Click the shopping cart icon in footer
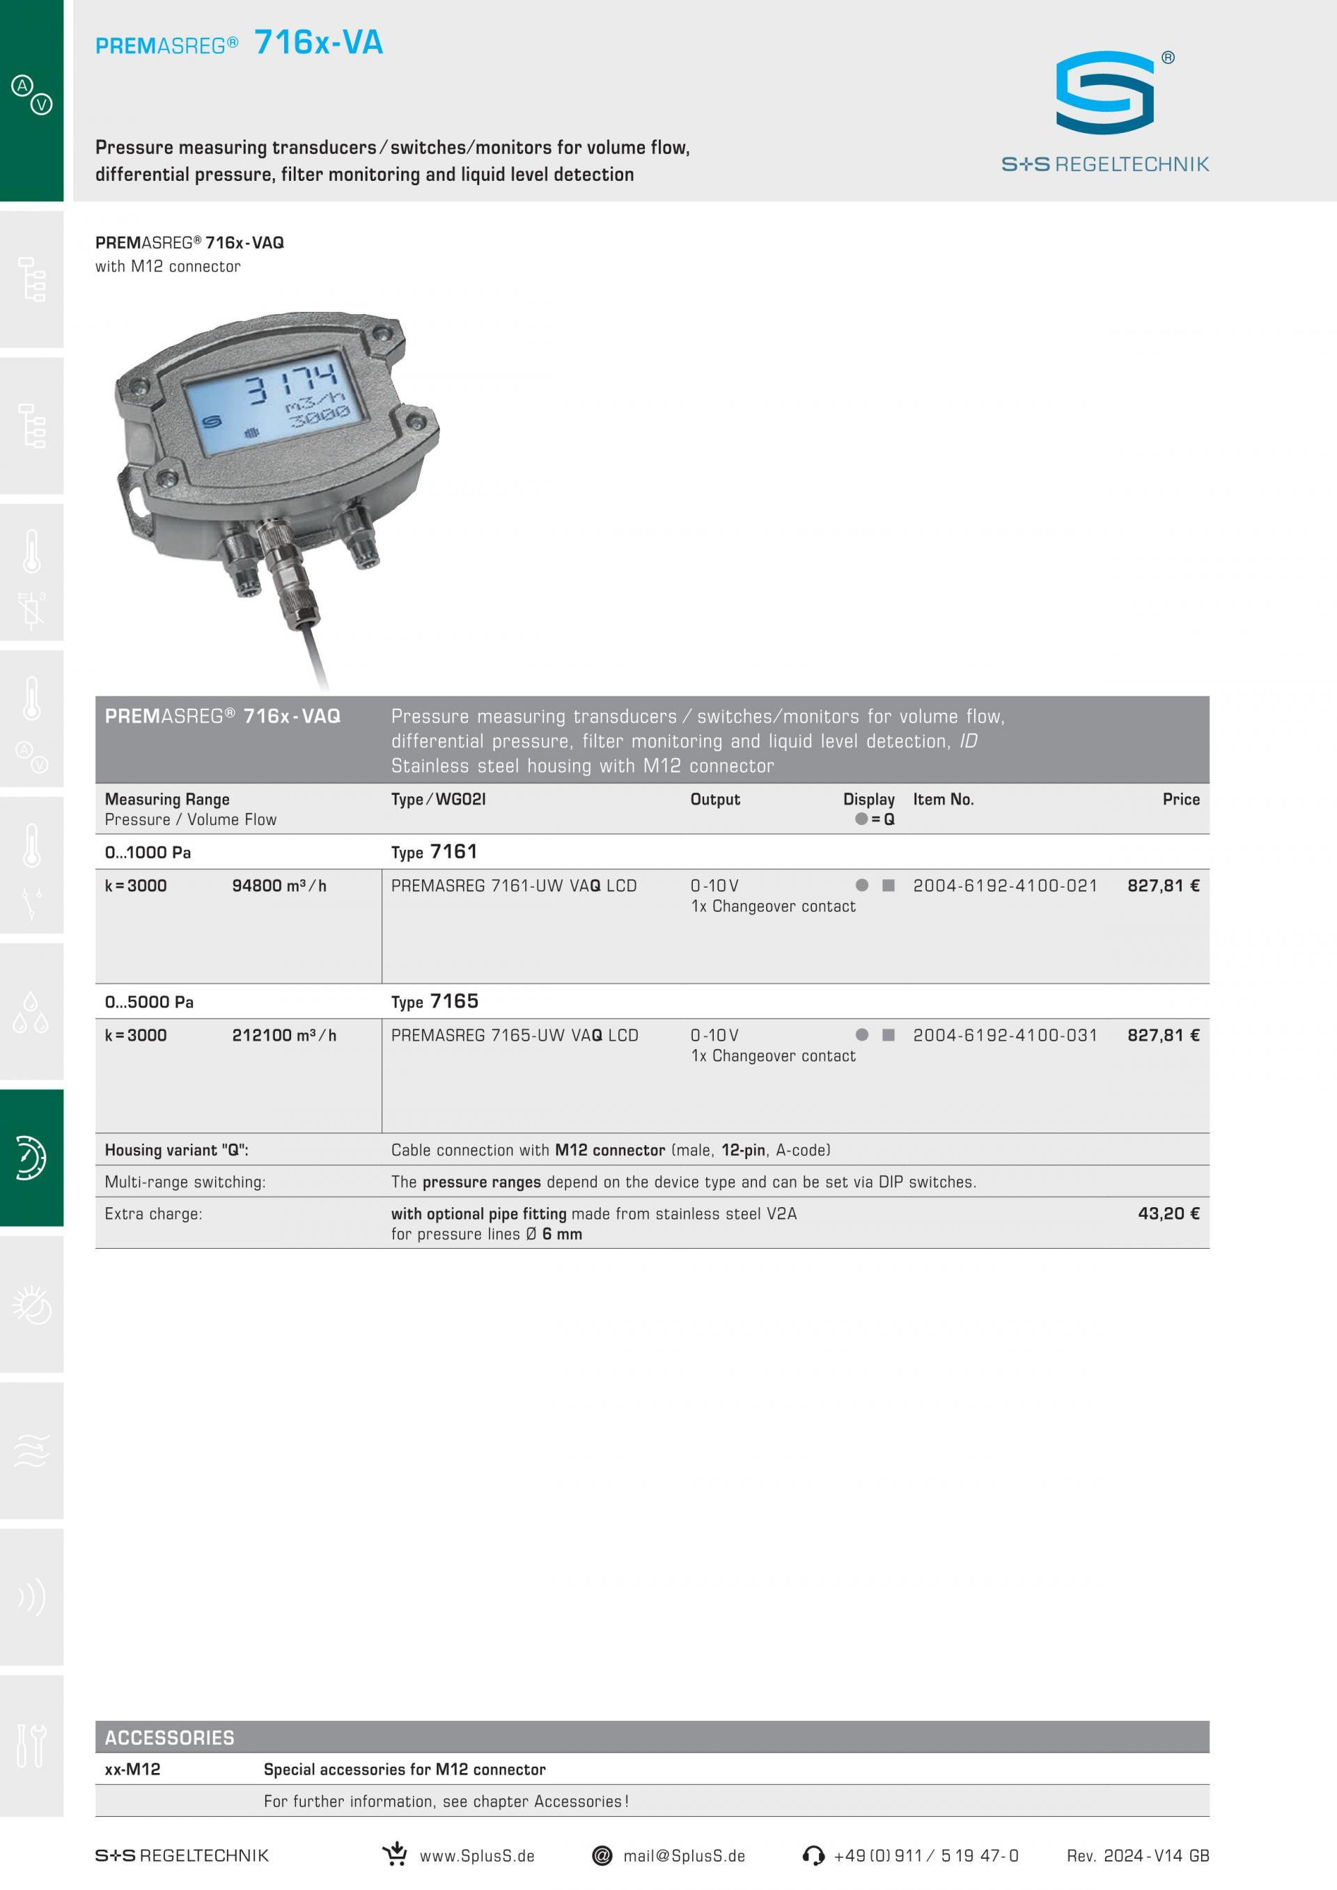Viewport: 1337px width, 1890px height. (395, 1854)
